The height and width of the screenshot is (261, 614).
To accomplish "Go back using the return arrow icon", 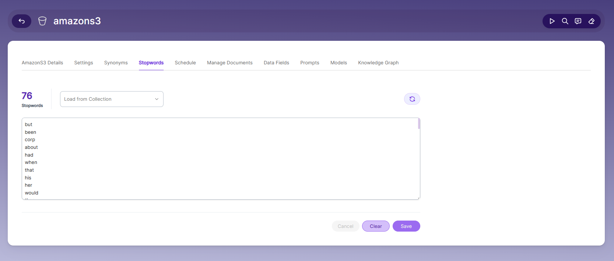I will click(x=21, y=21).
